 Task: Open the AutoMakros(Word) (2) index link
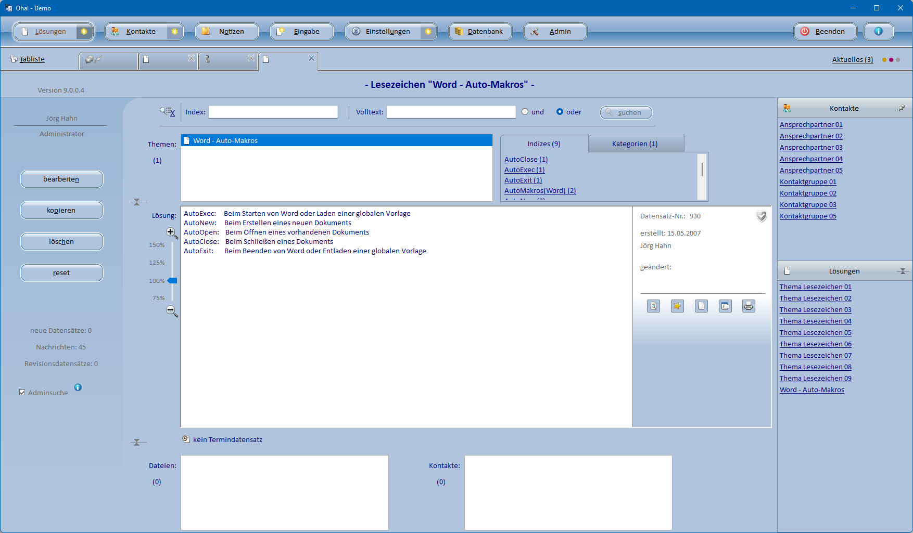[x=540, y=191]
